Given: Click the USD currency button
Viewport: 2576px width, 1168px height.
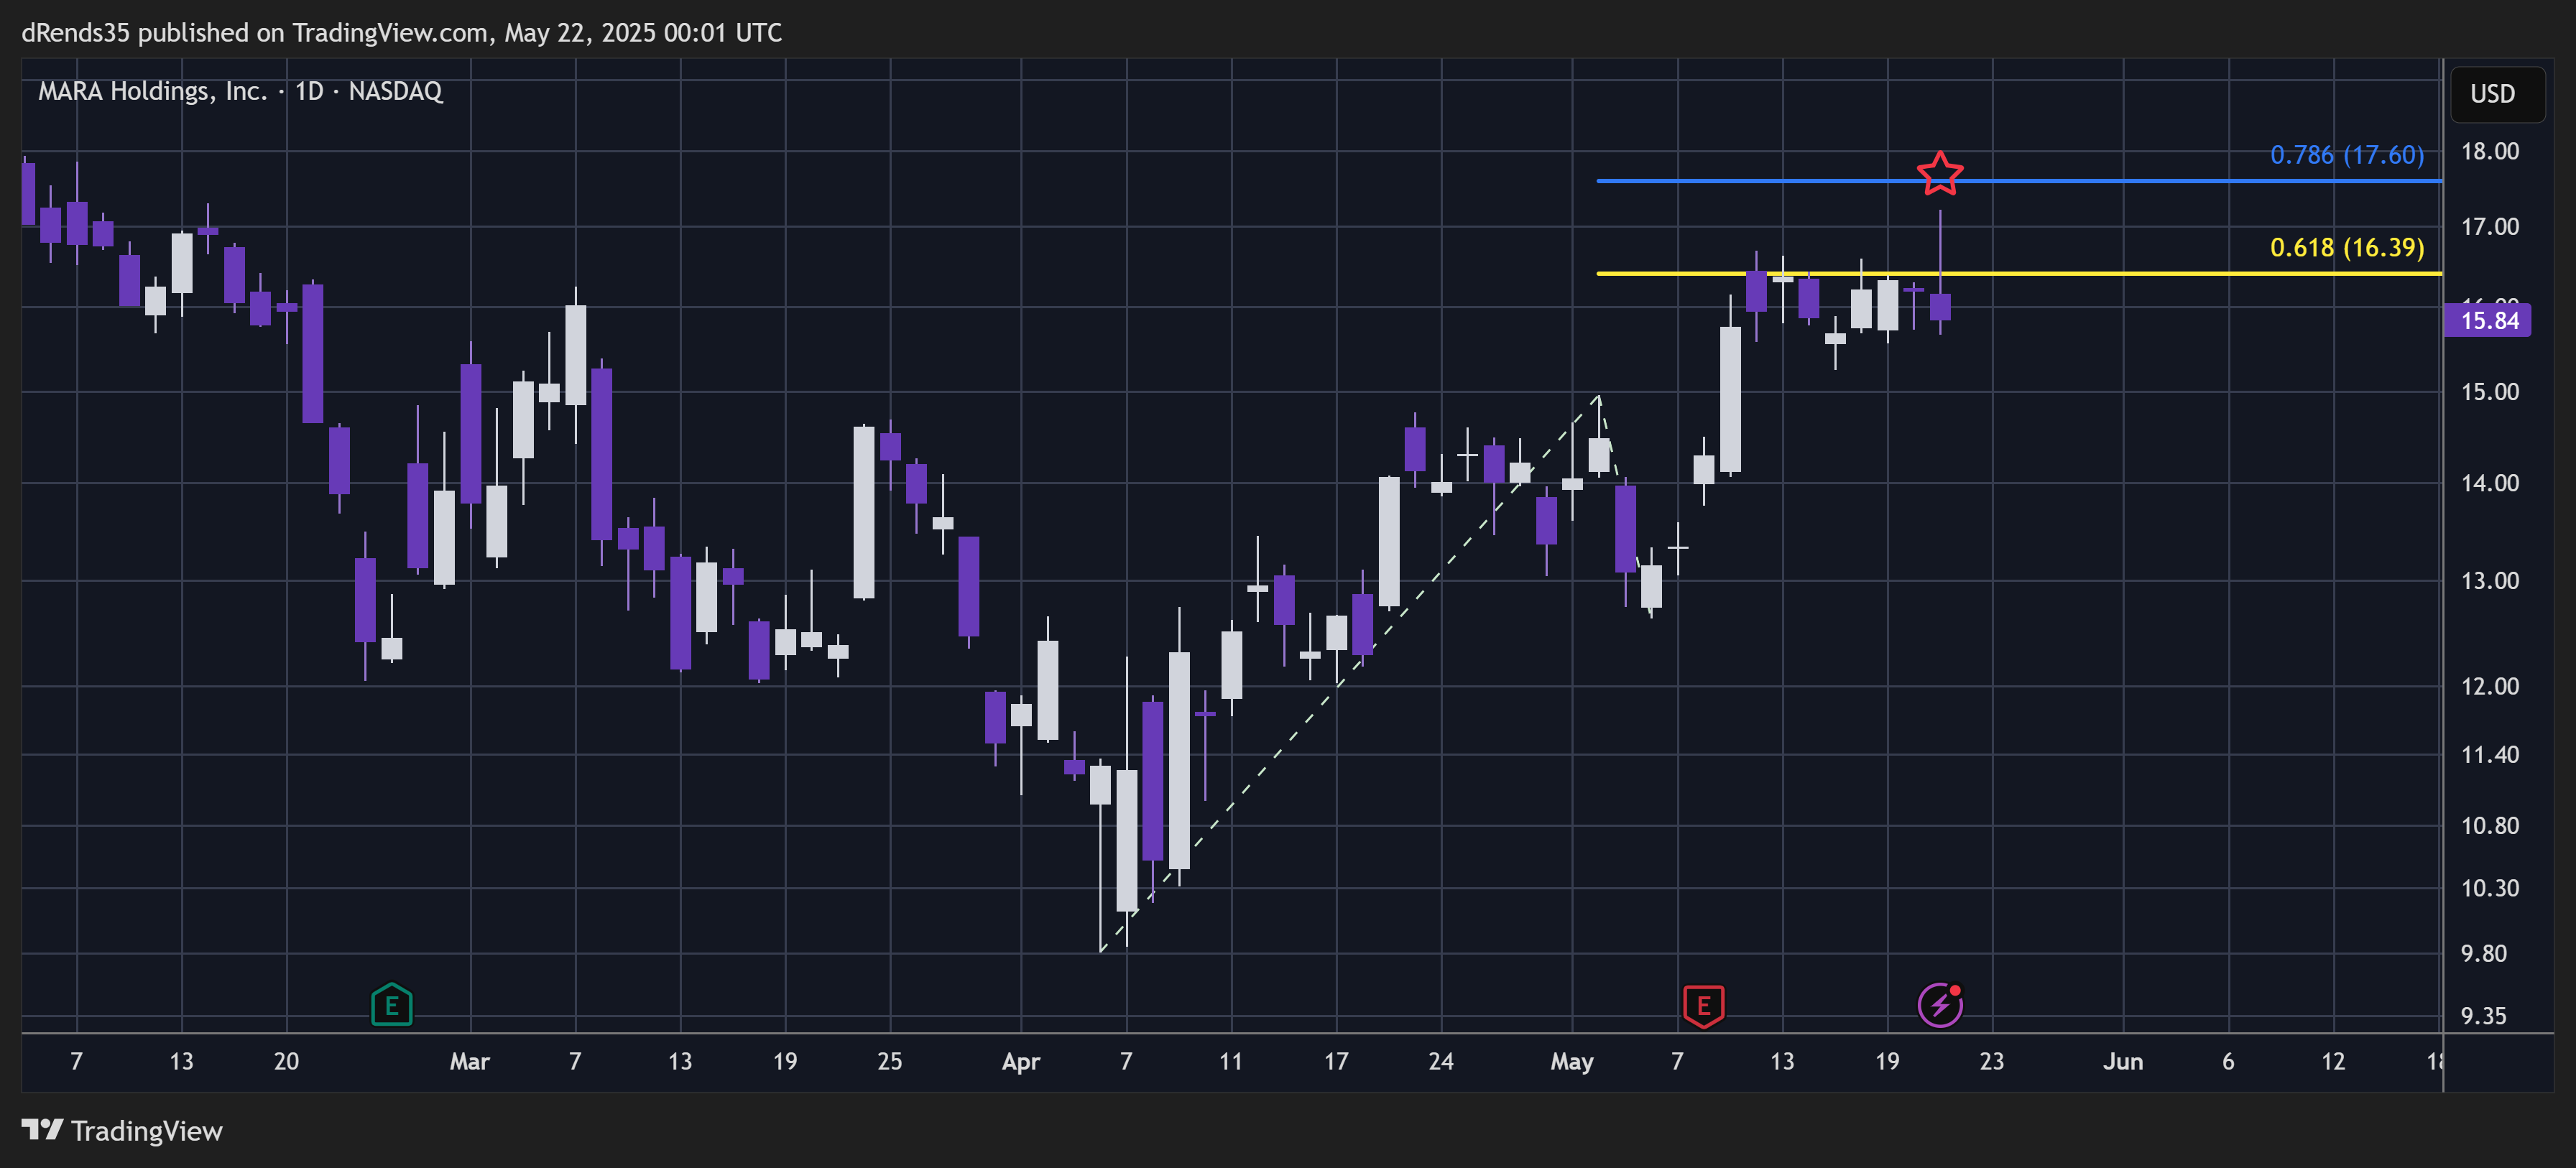Looking at the screenshot, I should [2497, 94].
